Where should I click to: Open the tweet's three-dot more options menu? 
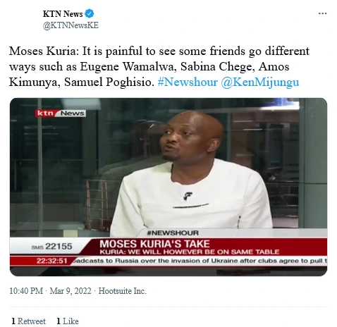(322, 13)
